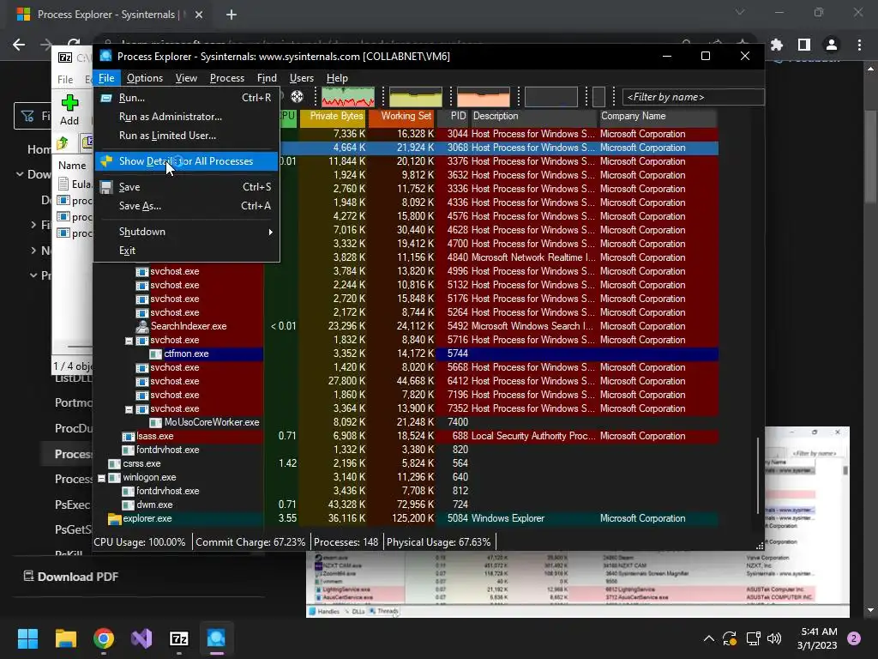Collapse the Dow… section in docs sidebar
This screenshot has height=659, width=878.
[20, 174]
